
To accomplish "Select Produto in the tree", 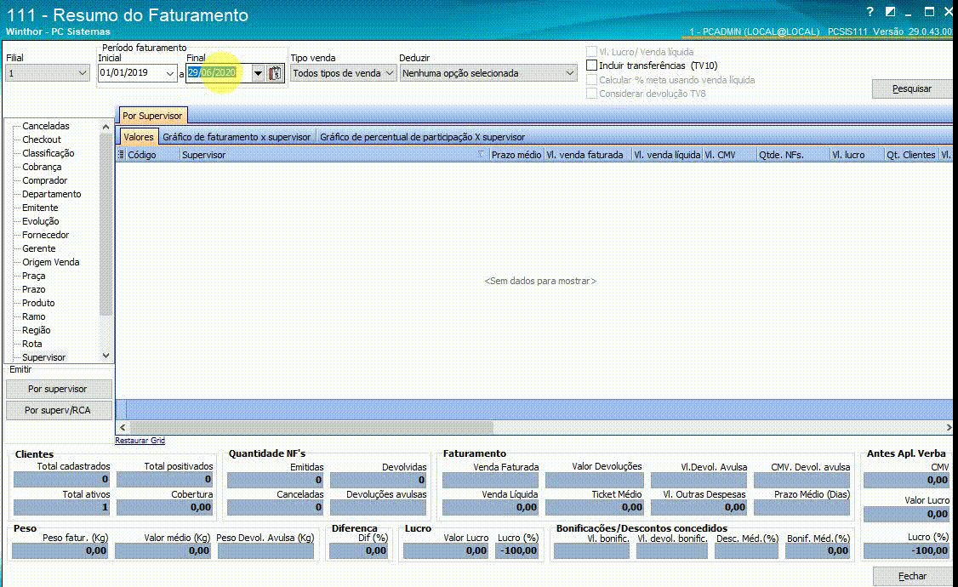I will 38,303.
